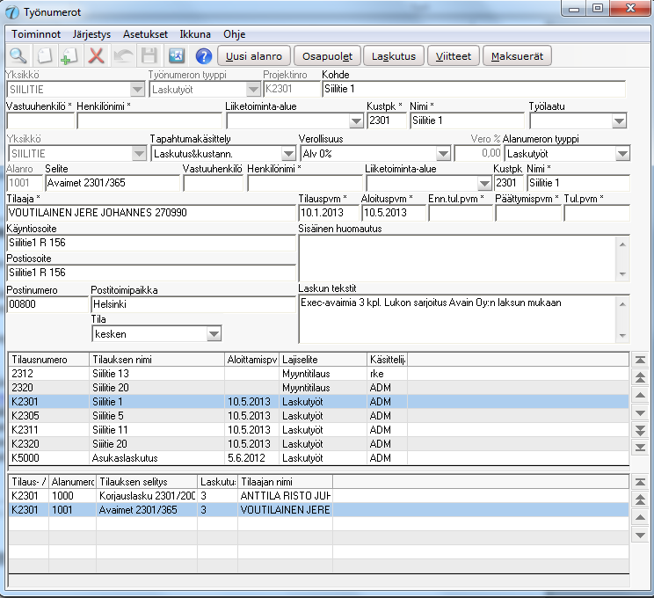Select row 1000 Korjauslasku

(319, 496)
